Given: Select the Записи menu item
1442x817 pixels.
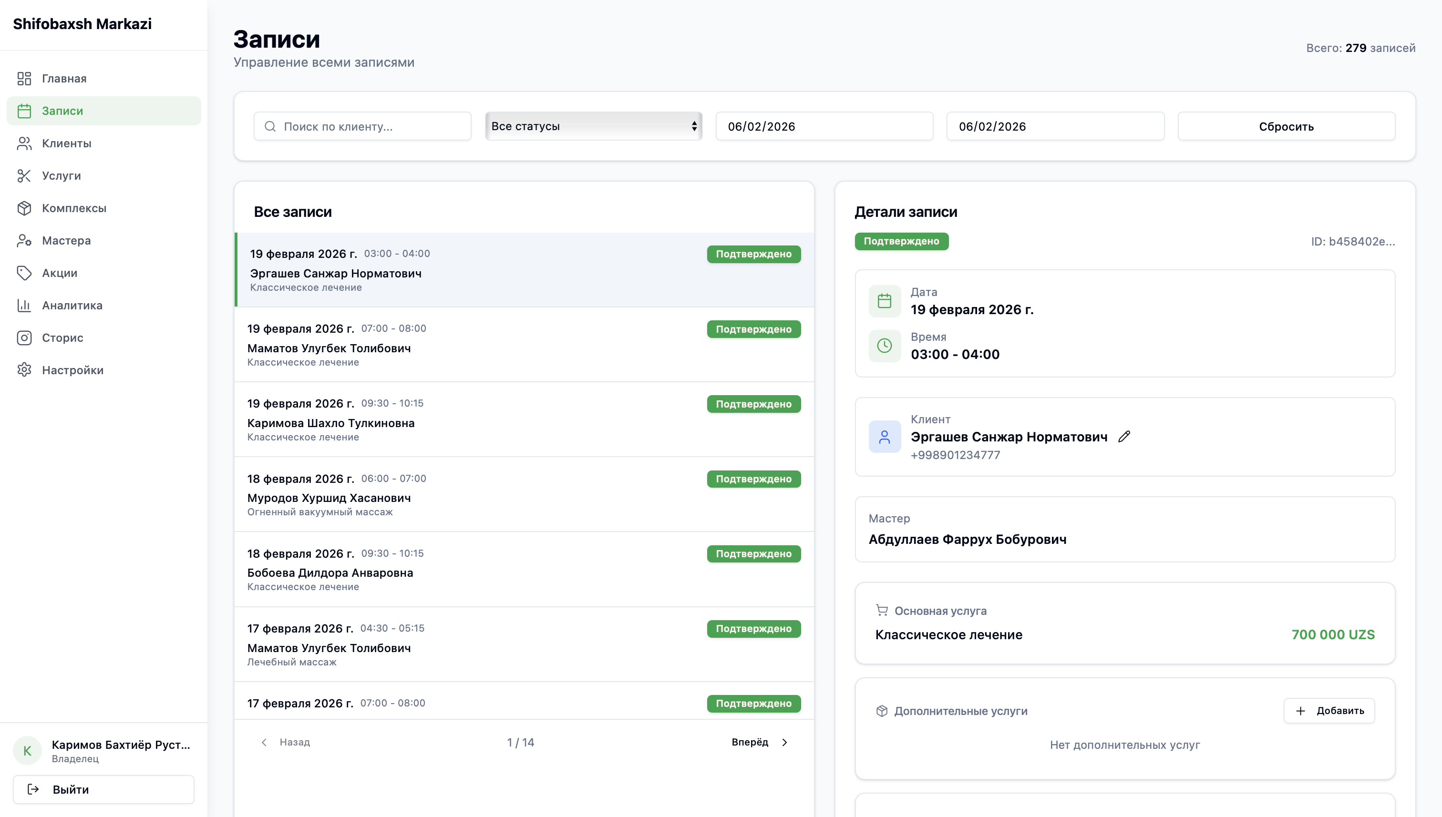Looking at the screenshot, I should (62, 111).
